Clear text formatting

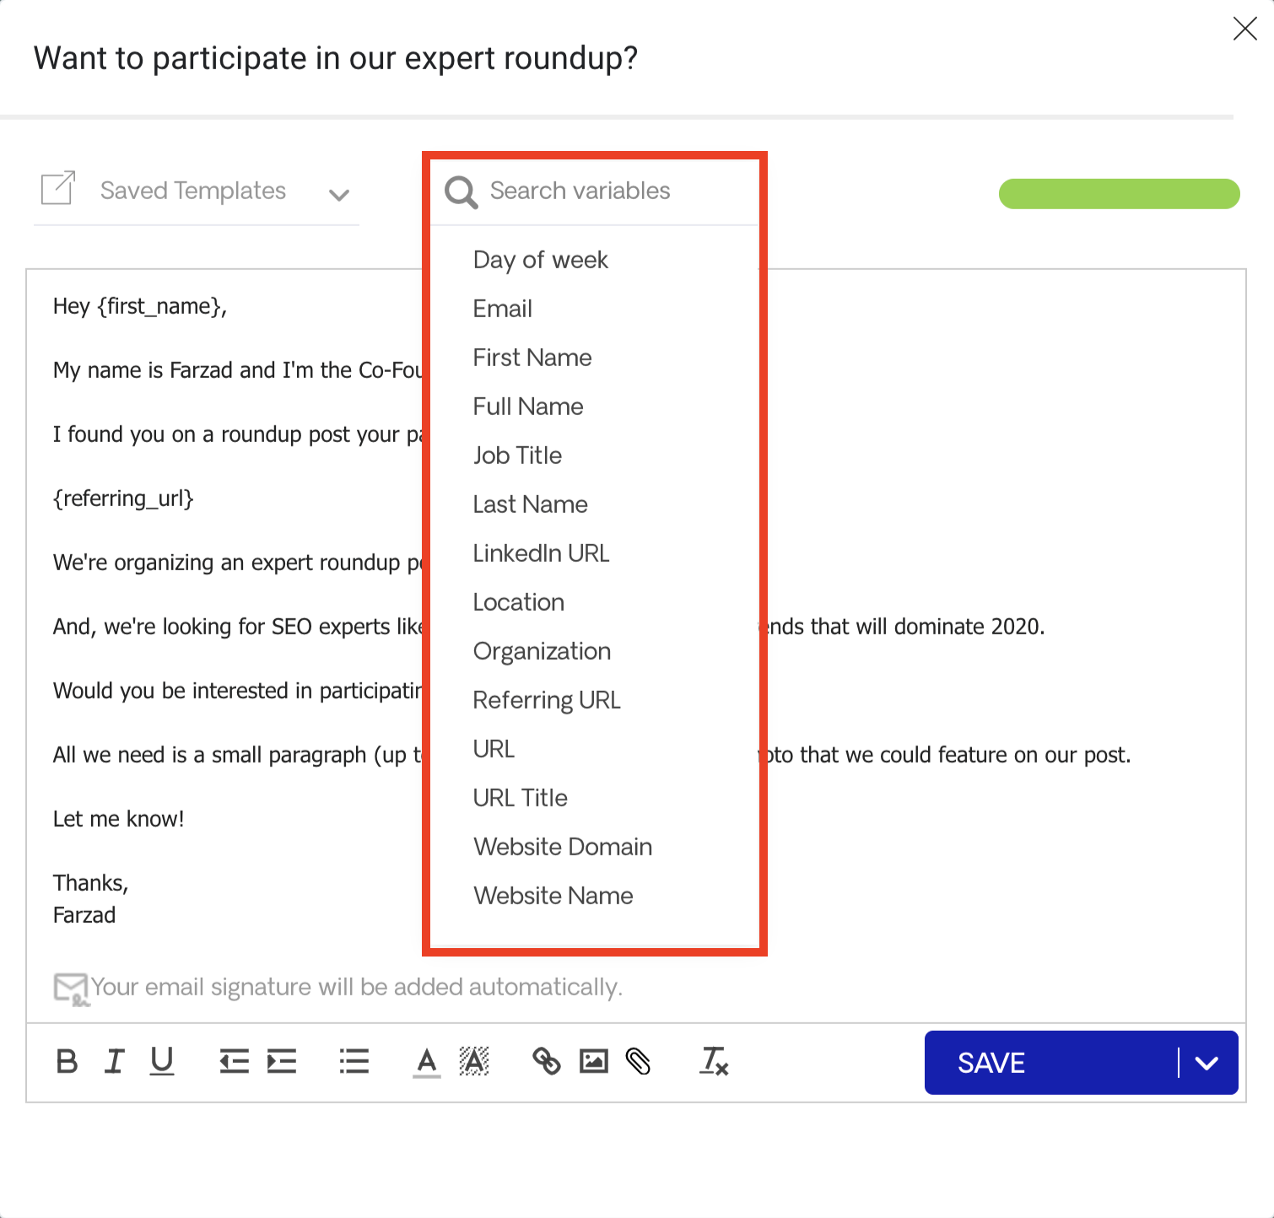click(714, 1061)
